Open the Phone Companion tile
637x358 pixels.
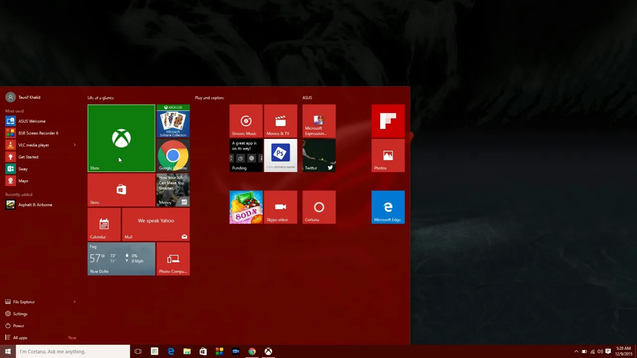click(173, 259)
